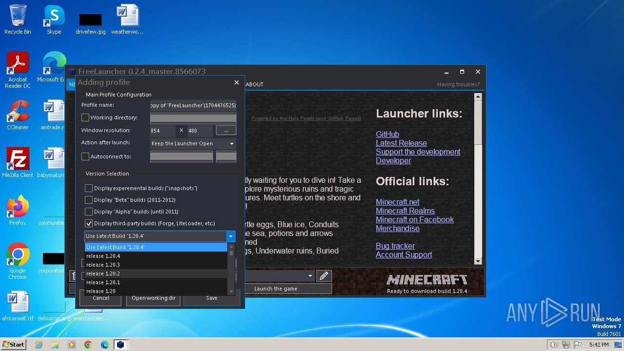The width and height of the screenshot is (624, 351).
Task: Open Chrome from the taskbar
Action: (88, 345)
